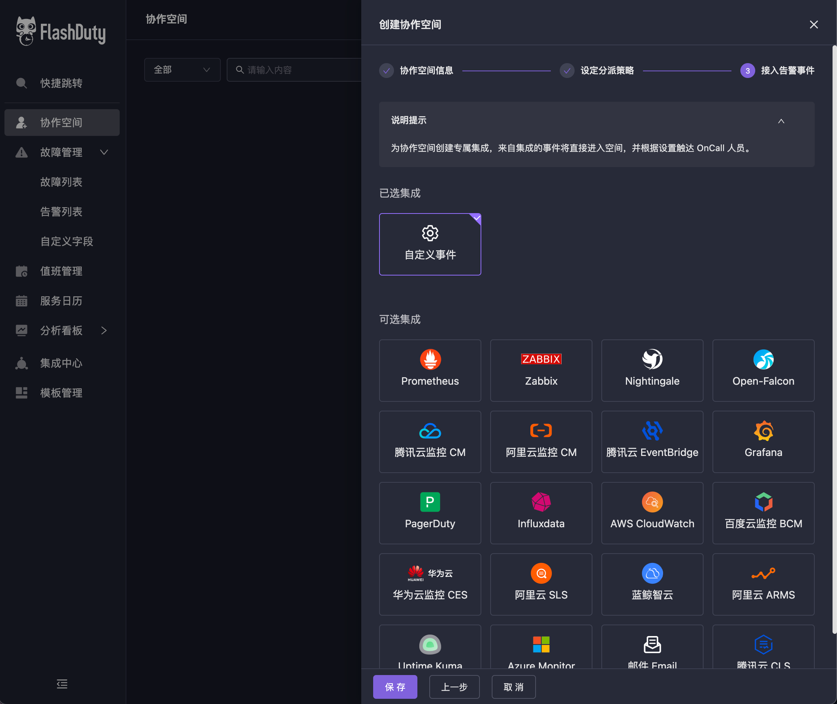
Task: Pick the Open-Falcon integration
Action: pyautogui.click(x=763, y=370)
